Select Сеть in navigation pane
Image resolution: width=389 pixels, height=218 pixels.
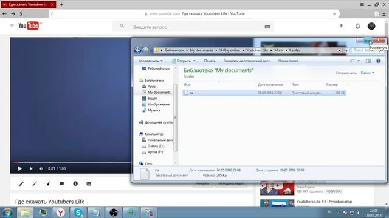[x=146, y=163]
